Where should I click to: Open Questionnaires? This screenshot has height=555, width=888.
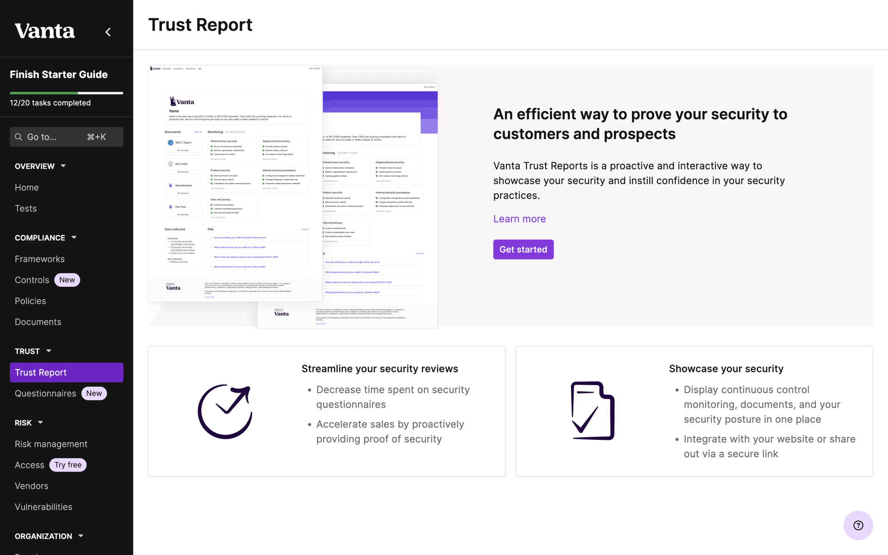45,394
